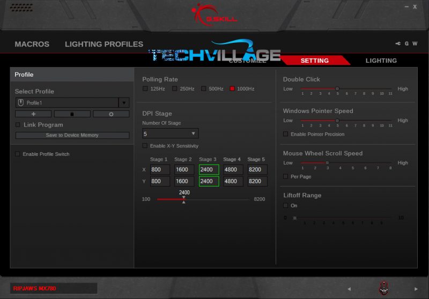The image size is (429, 299).
Task: Enable the Link Program checkbox
Action: click(x=18, y=125)
